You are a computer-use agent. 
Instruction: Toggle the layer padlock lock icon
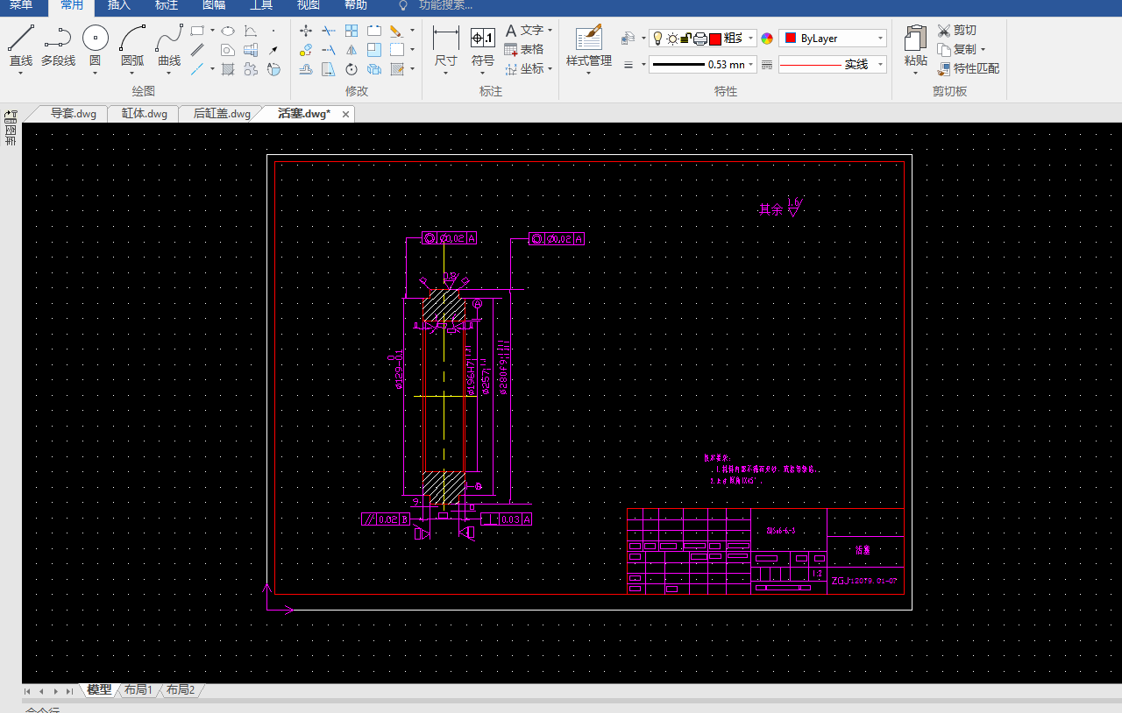[x=686, y=39]
